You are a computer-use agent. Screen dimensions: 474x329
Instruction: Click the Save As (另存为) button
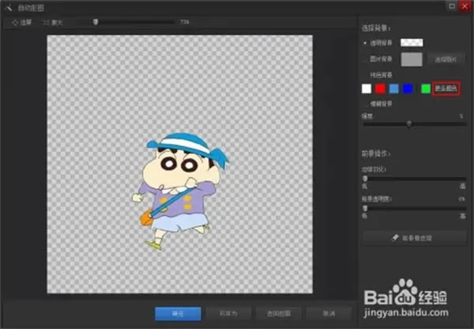[x=228, y=314]
